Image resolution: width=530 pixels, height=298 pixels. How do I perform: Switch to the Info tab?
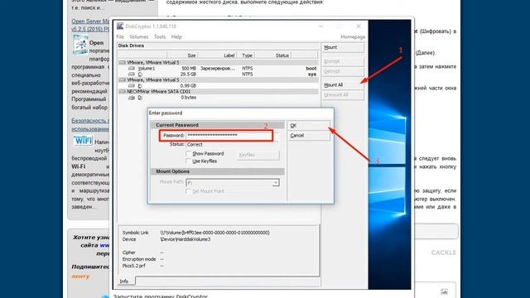pyautogui.click(x=124, y=281)
